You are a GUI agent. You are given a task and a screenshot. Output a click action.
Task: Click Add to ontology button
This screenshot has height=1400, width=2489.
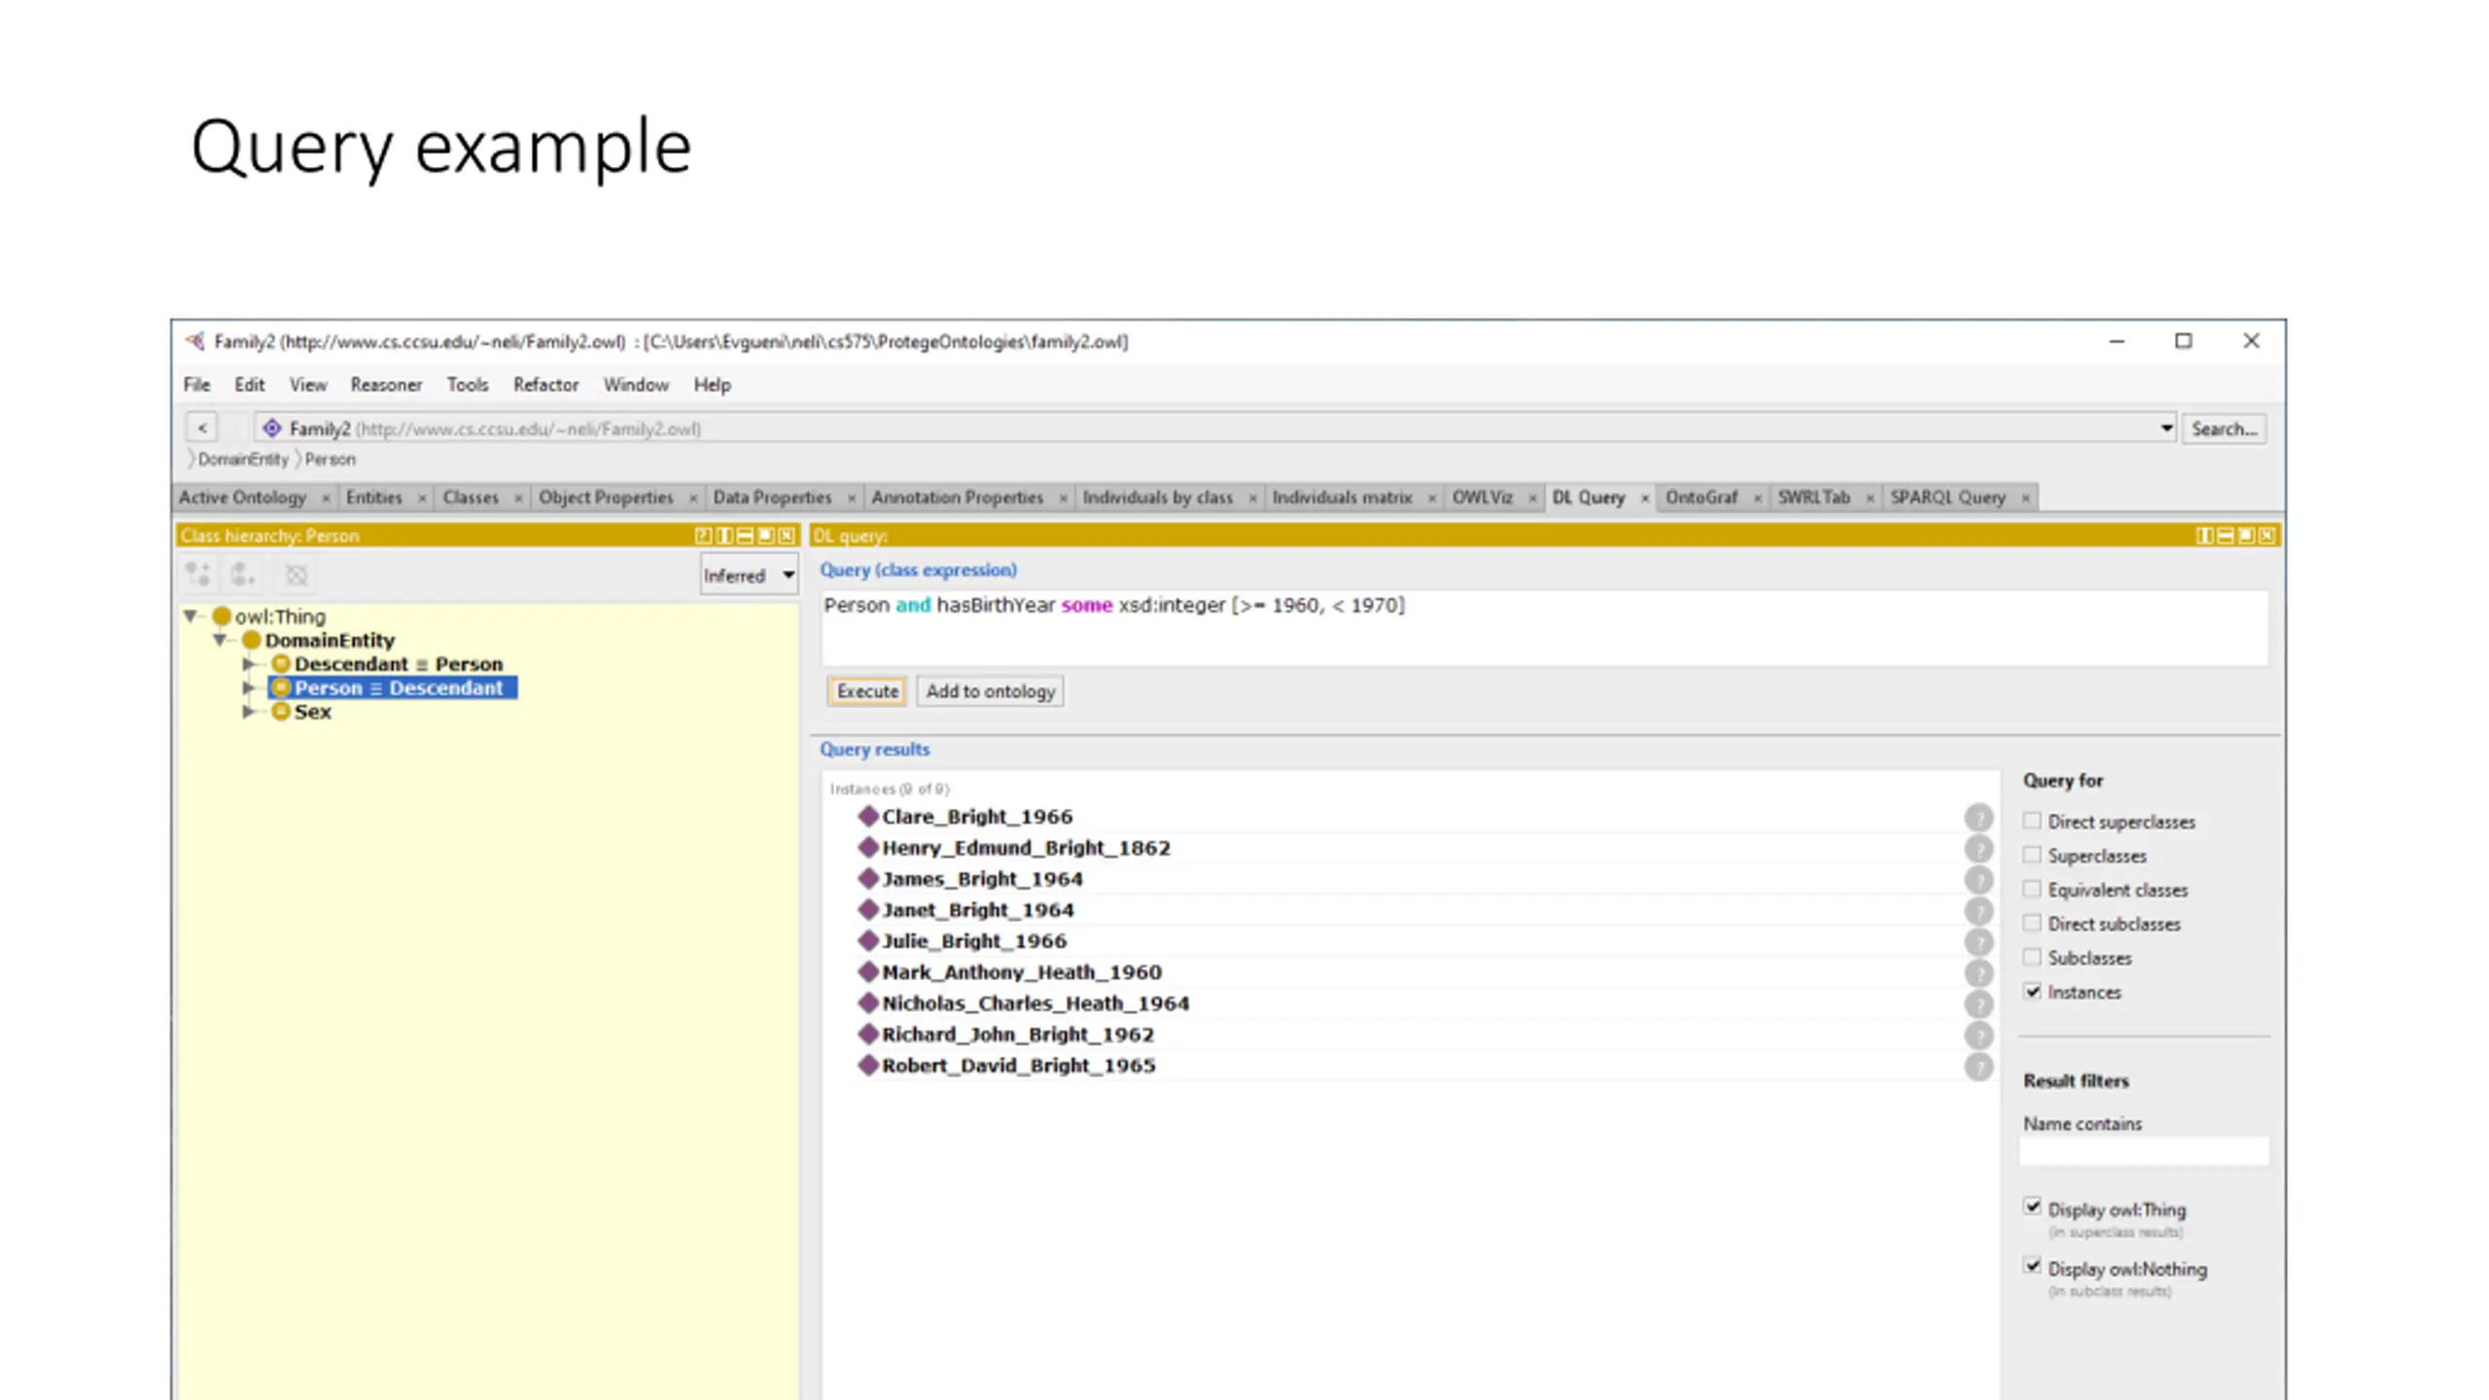coord(990,691)
